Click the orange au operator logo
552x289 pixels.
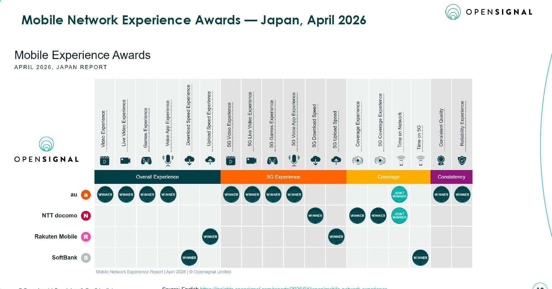click(86, 195)
